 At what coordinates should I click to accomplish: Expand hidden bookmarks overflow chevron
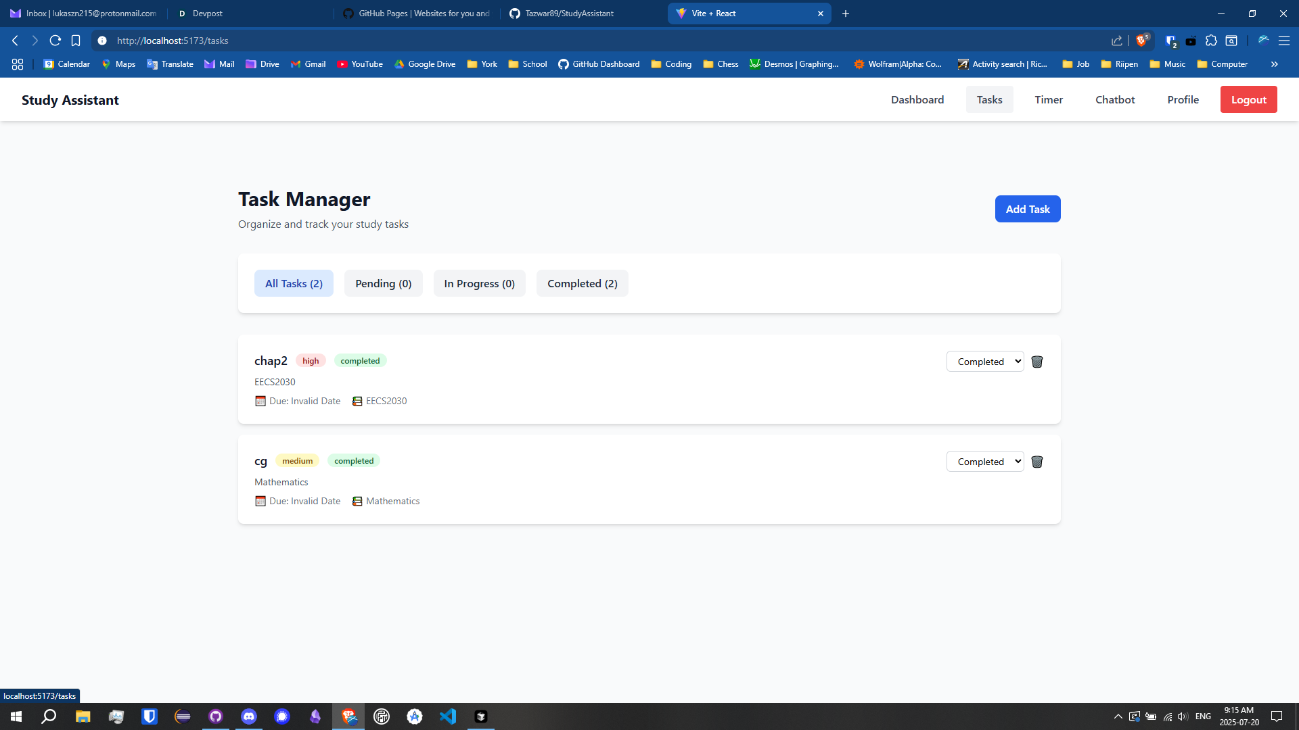click(x=1274, y=64)
